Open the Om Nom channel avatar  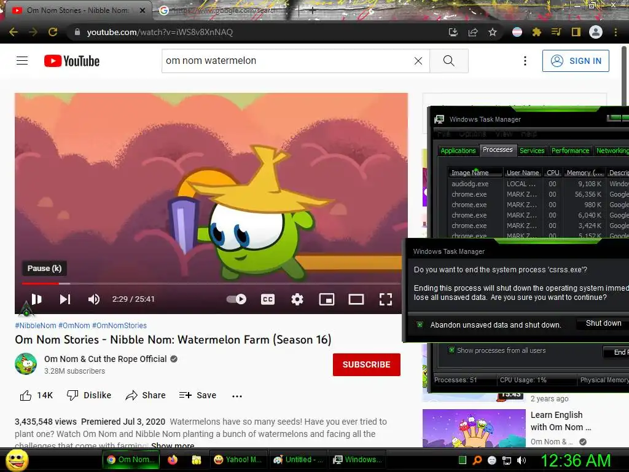[26, 364]
